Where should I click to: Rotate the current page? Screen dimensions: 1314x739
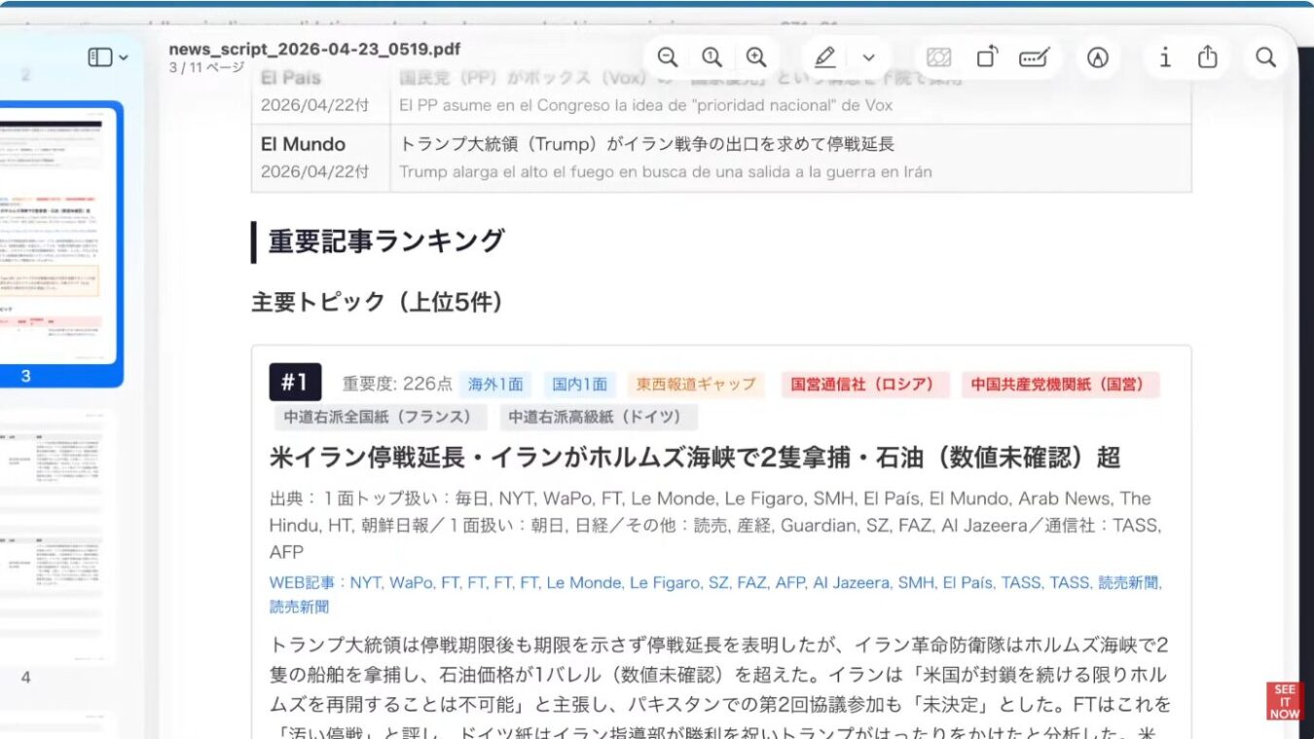click(x=986, y=57)
